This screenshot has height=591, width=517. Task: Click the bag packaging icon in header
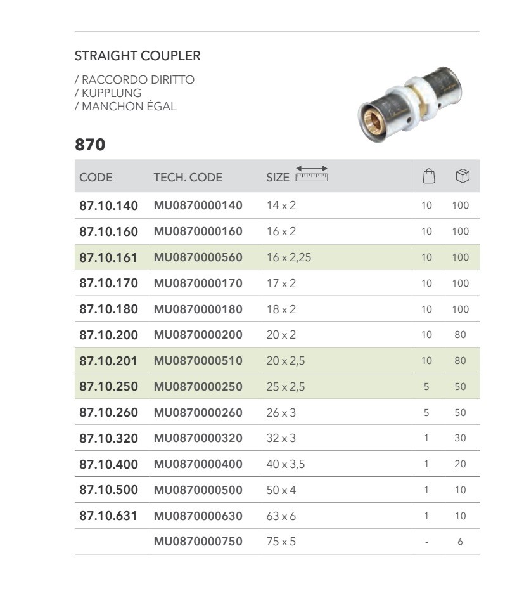(x=429, y=177)
